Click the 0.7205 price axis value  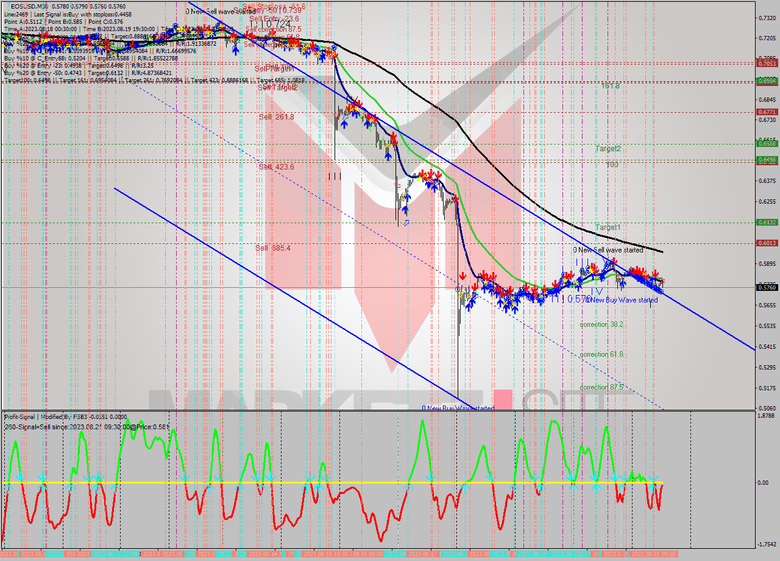[x=767, y=38]
